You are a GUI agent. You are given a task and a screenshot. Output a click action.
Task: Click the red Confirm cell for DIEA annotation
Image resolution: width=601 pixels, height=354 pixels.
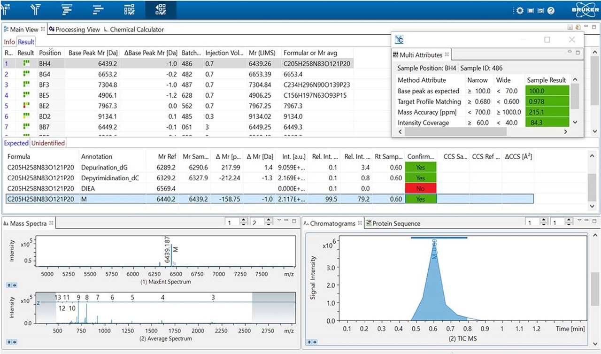pos(420,188)
